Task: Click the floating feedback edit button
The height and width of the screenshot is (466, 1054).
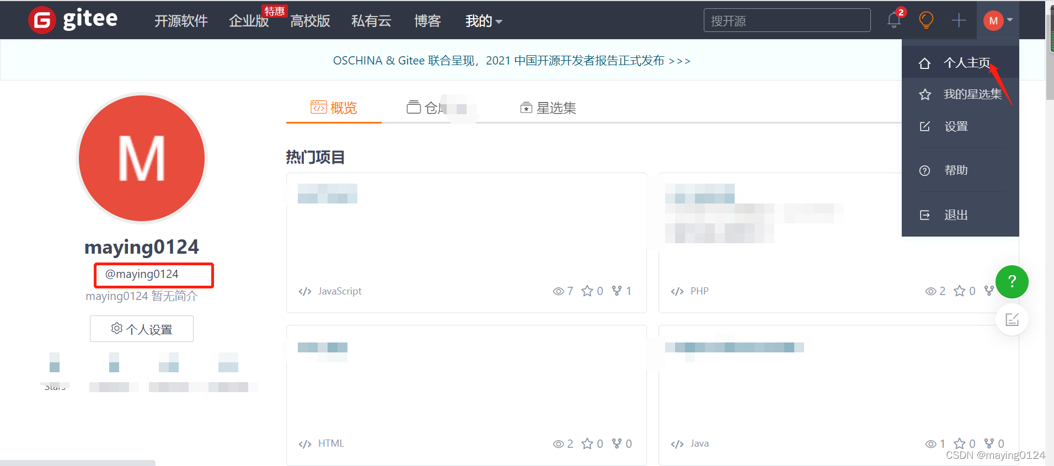Action: tap(1012, 319)
